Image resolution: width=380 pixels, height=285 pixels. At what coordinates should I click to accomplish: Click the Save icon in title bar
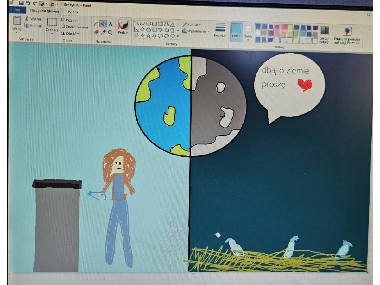click(21, 3)
